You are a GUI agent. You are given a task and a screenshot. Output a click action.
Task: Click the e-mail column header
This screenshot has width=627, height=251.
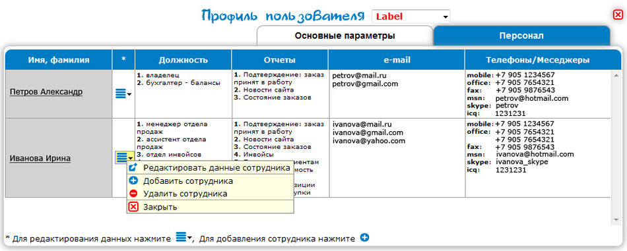[x=397, y=60]
